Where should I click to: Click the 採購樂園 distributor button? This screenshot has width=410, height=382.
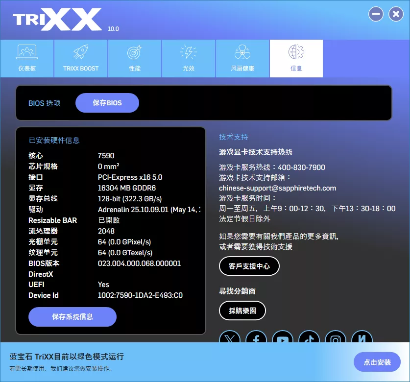click(x=242, y=310)
